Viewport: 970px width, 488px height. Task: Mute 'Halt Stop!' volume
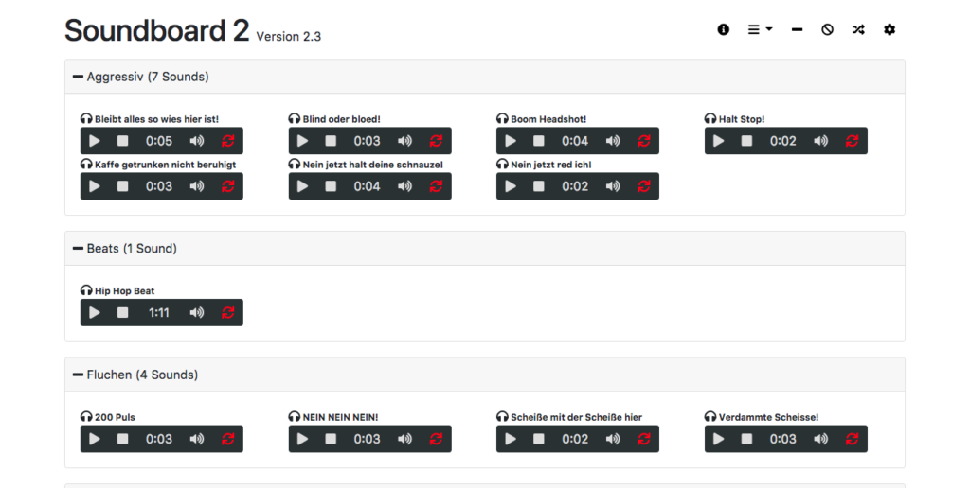821,141
